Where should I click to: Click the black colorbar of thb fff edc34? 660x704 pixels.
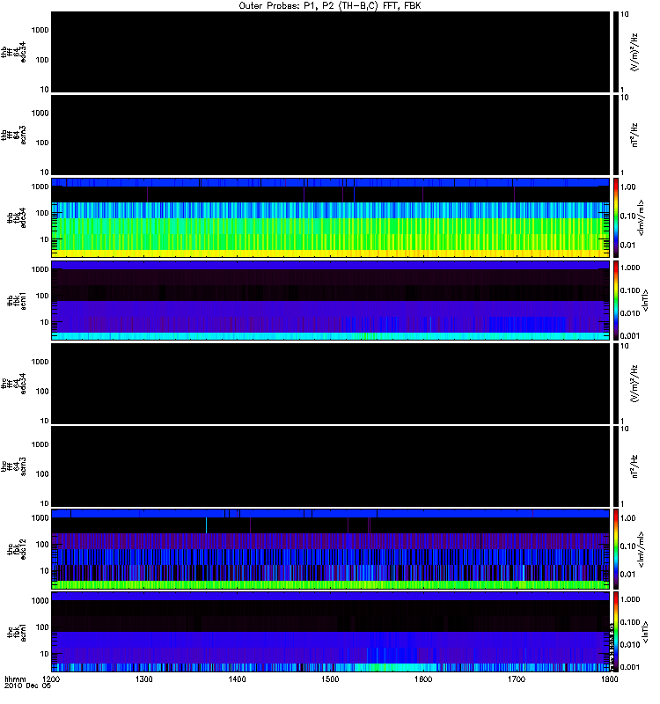click(x=615, y=52)
